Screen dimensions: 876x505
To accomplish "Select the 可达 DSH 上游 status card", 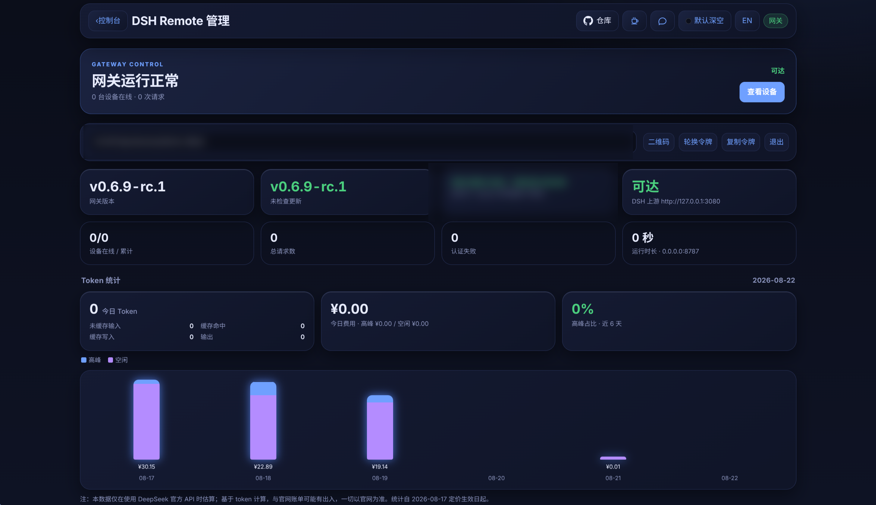I will coord(709,192).
